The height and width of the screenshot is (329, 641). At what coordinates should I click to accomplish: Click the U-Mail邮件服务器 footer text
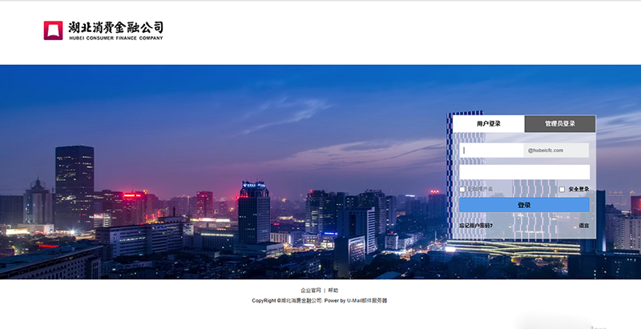(367, 301)
